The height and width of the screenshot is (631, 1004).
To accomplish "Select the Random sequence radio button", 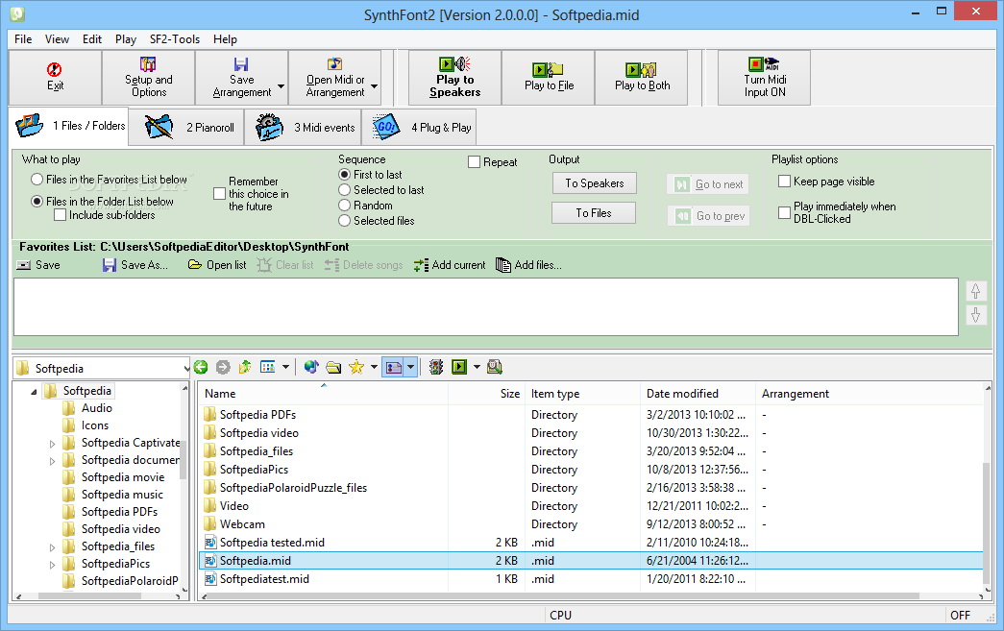I will coord(345,206).
